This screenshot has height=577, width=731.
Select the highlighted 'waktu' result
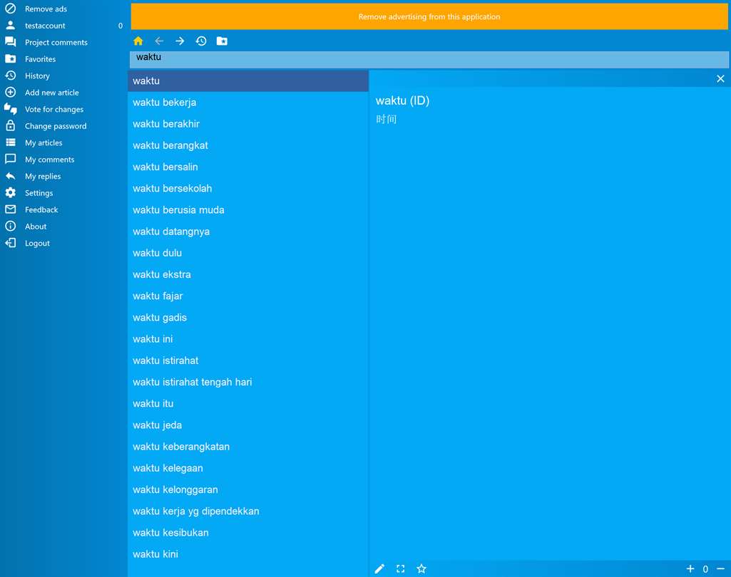(x=248, y=81)
